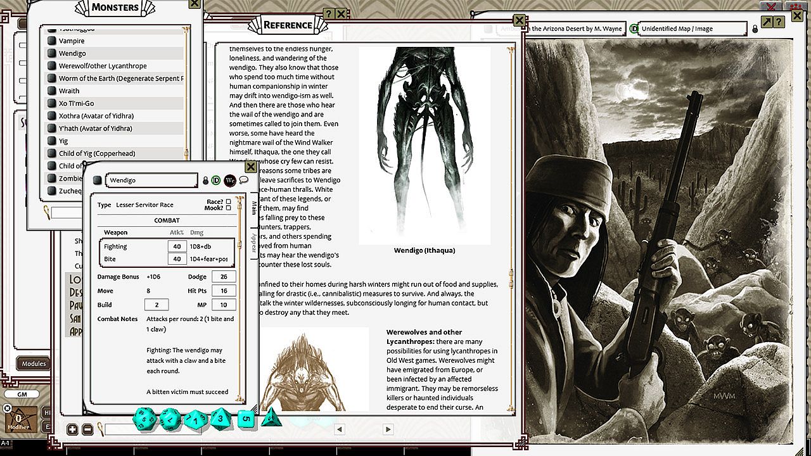Click the Unidentified Map / Image name field

tap(693, 28)
